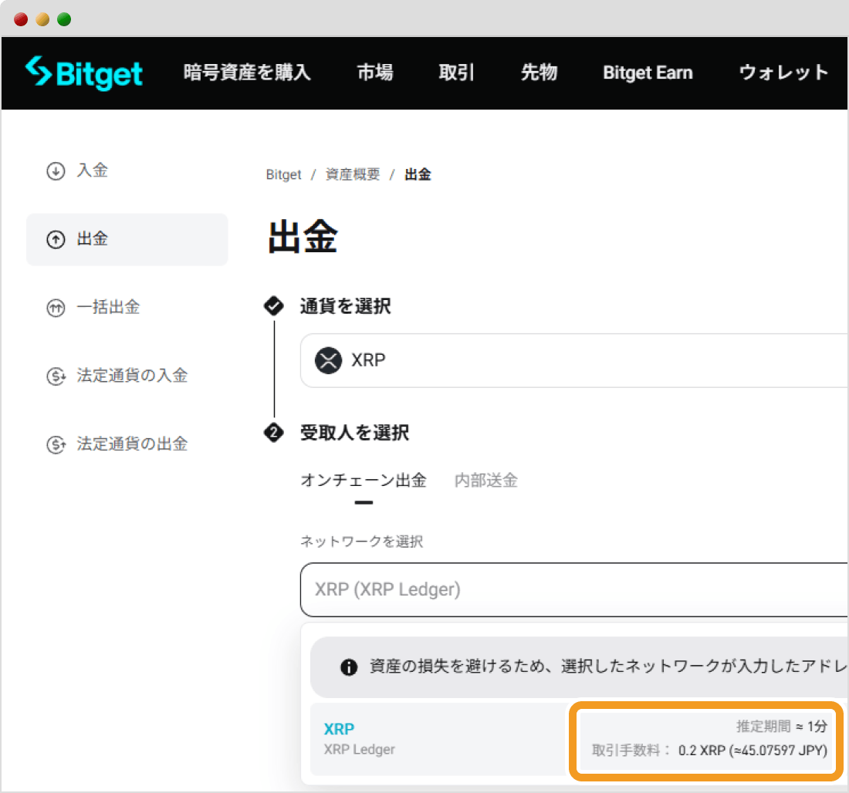The image size is (849, 793).
Task: Click the yellow minimize window button
Action: point(42,19)
